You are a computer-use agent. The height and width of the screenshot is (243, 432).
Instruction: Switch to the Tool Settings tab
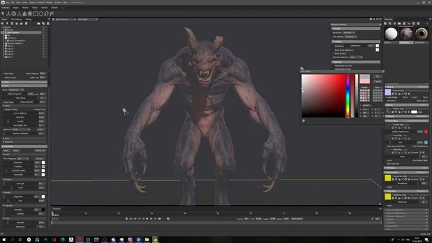16,20
